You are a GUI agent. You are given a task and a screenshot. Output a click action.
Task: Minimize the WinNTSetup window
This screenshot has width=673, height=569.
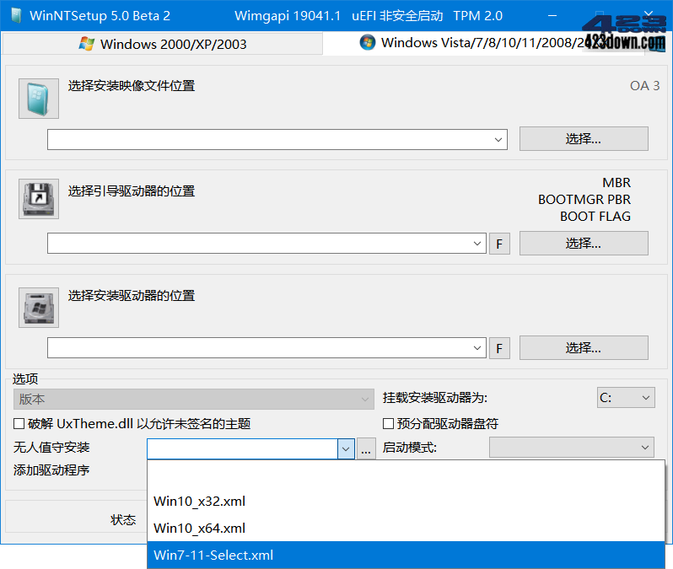pos(552,16)
